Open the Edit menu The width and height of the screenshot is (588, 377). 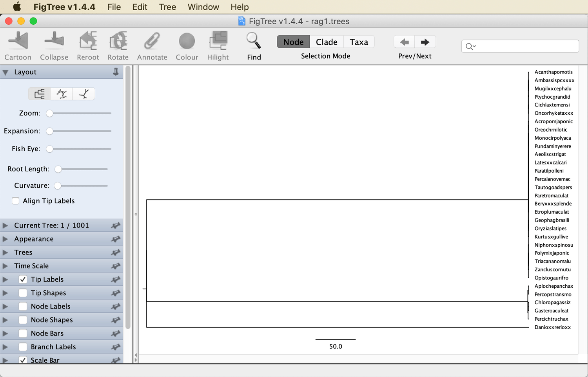click(x=140, y=7)
